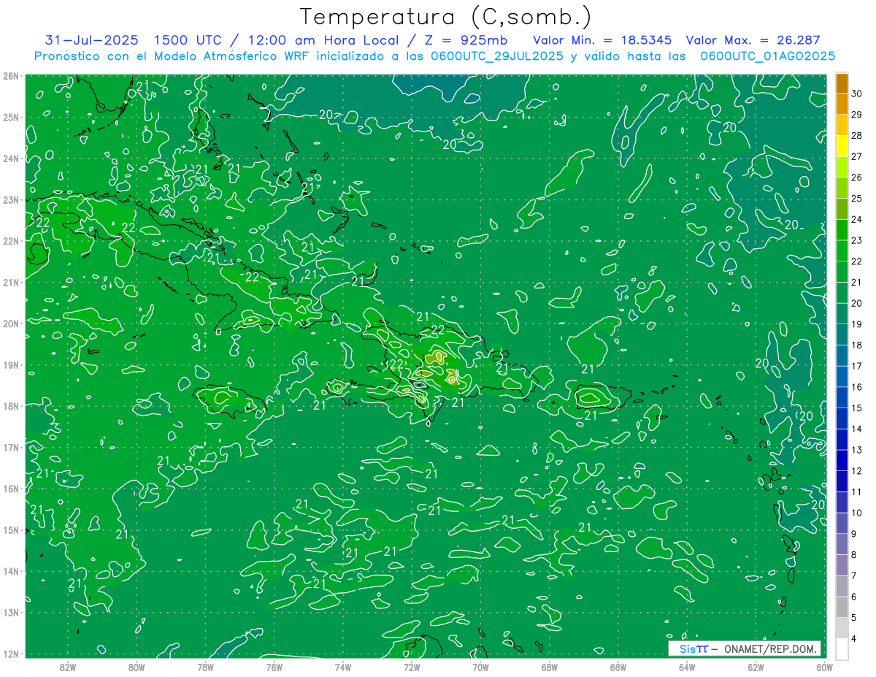Screen dimensions: 876x677
Task: Click the '30' label on the color scale
Action: (x=857, y=93)
